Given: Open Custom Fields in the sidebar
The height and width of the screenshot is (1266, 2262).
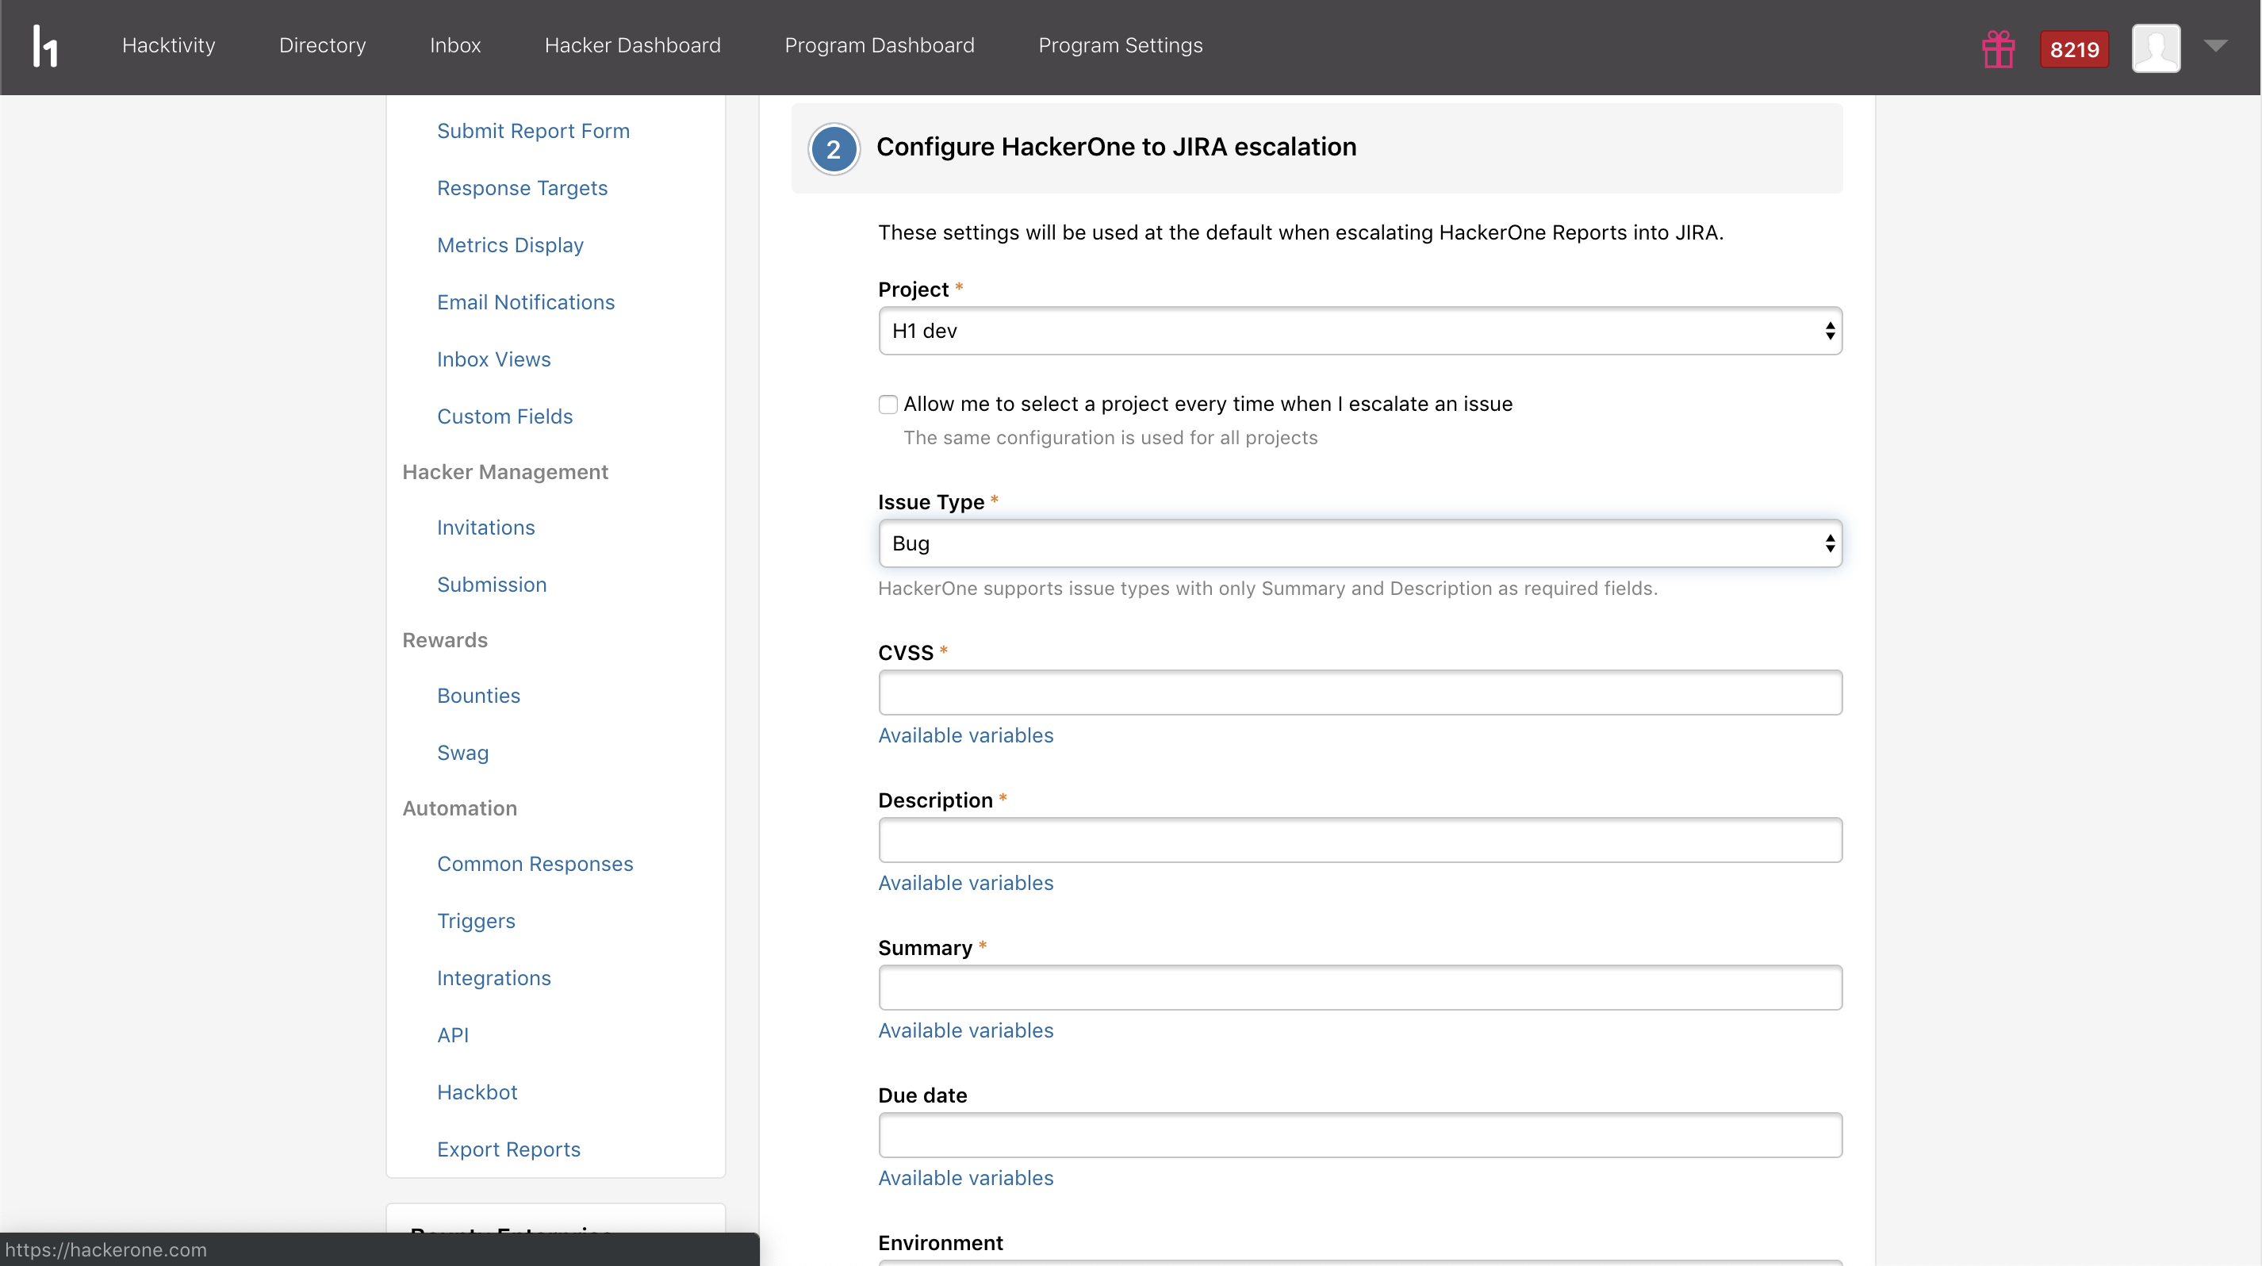Looking at the screenshot, I should click(504, 416).
